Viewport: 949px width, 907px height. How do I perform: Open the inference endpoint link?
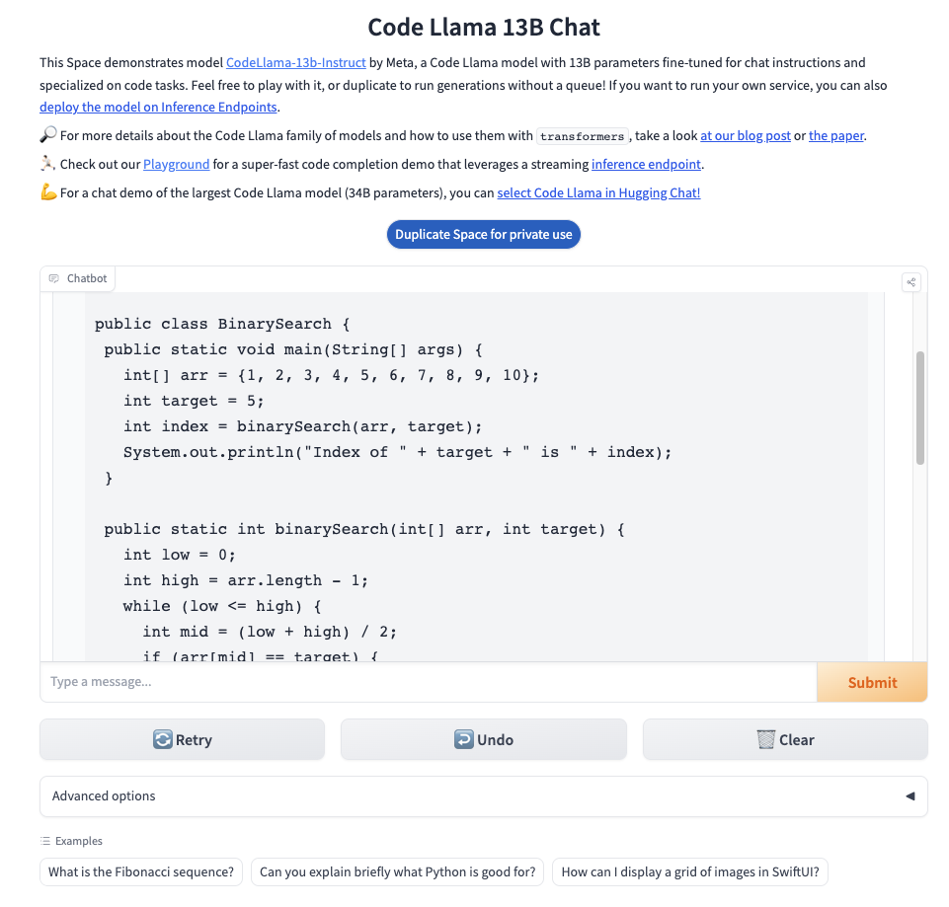coord(646,164)
